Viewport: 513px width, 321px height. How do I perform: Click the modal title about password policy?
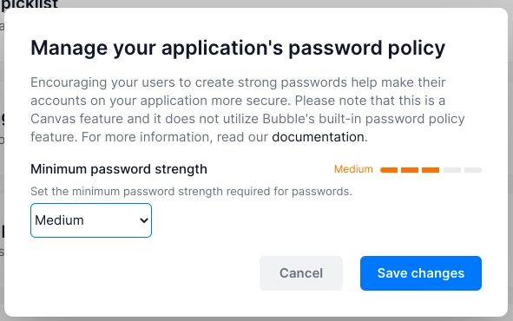[x=238, y=48]
